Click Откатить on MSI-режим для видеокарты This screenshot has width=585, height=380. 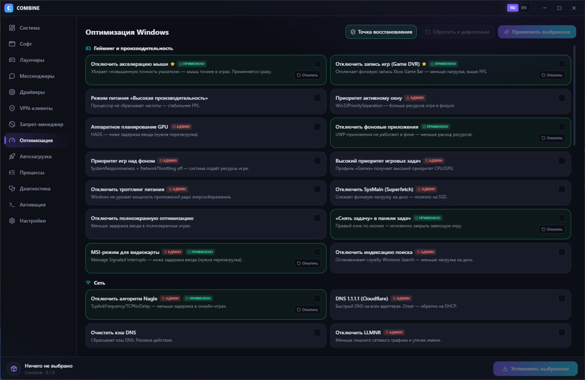(x=307, y=263)
